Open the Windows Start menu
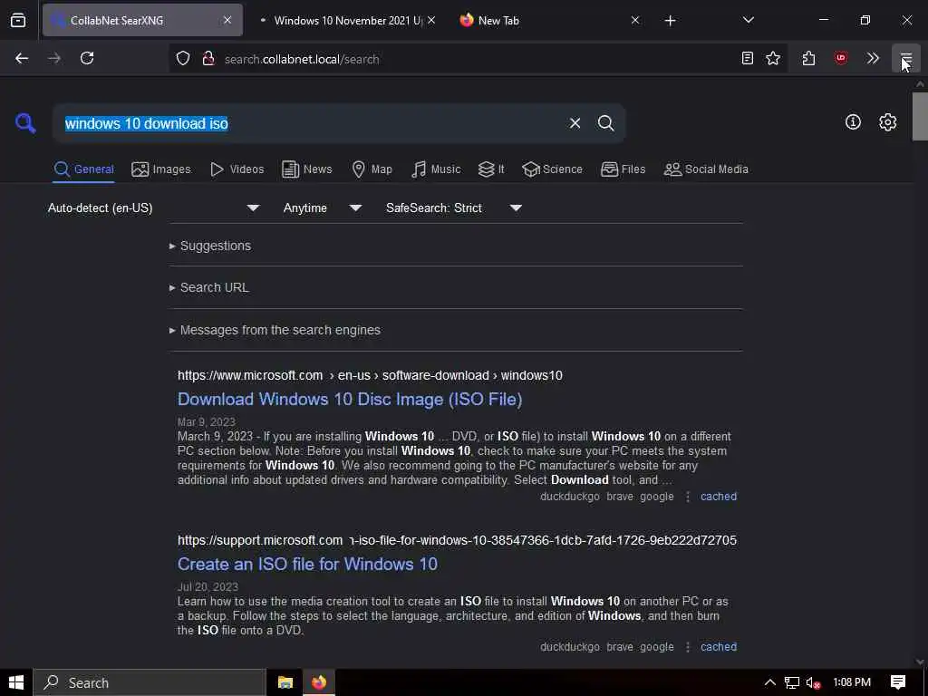 coord(16,682)
